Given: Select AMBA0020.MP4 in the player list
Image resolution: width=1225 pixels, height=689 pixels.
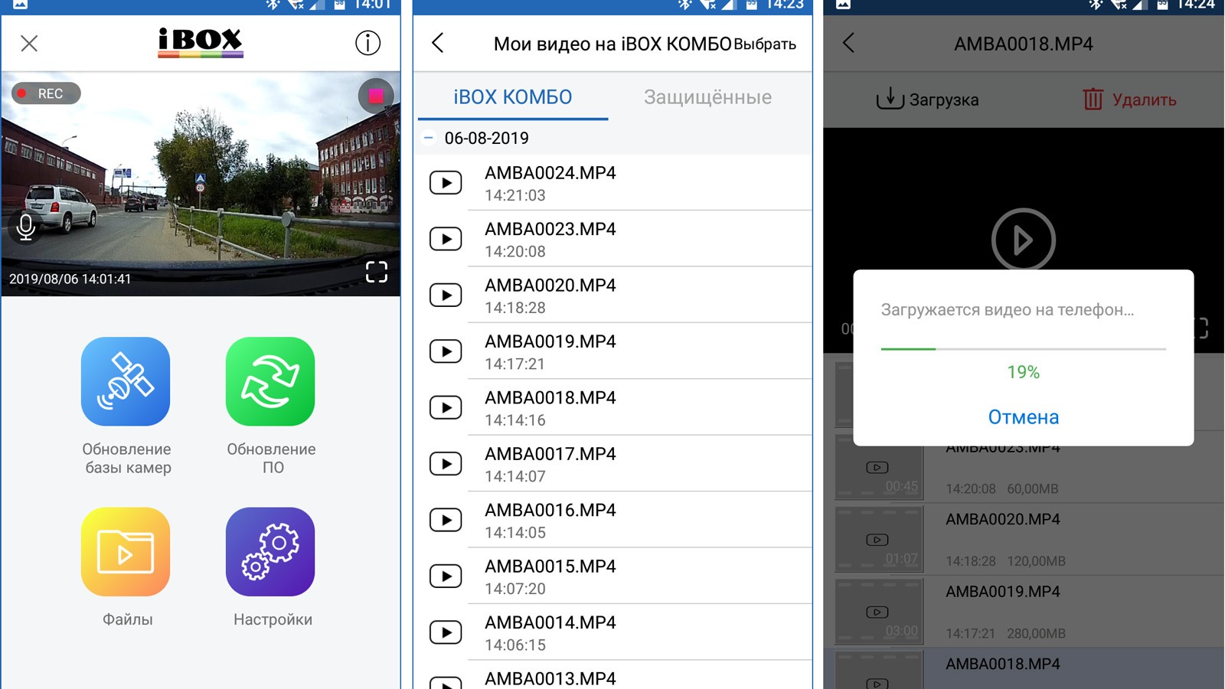Looking at the screenshot, I should (x=1003, y=520).
